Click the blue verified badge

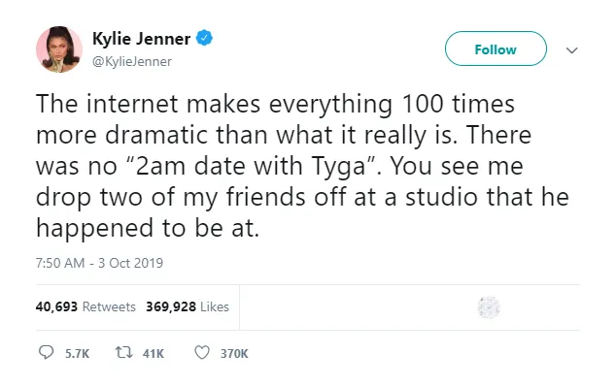point(204,38)
